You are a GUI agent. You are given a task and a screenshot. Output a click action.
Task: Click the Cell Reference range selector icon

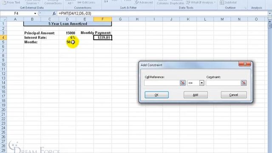tap(183, 83)
